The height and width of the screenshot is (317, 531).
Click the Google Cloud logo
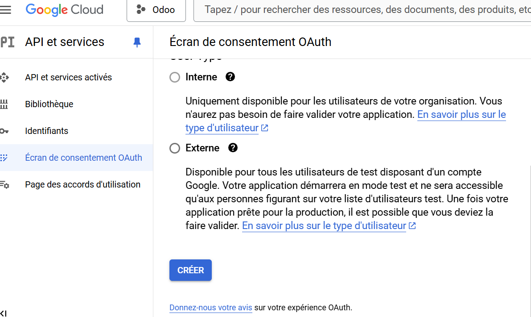pos(64,9)
